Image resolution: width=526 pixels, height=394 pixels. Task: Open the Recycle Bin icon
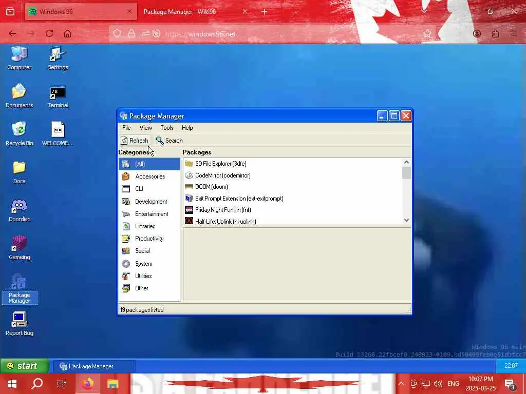[x=19, y=134]
